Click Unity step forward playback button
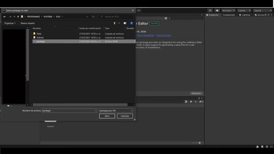 [139, 10]
